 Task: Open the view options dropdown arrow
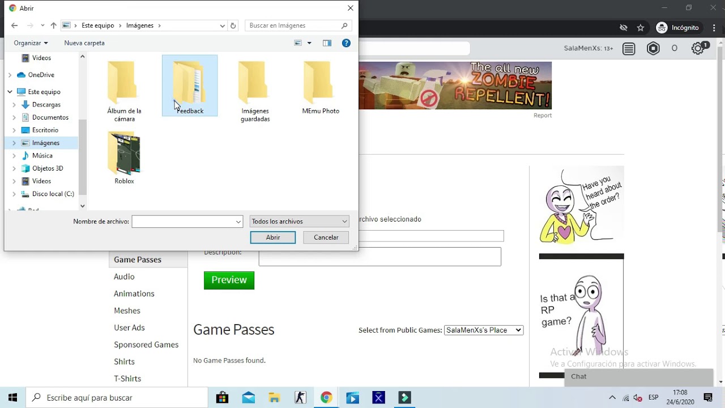point(309,43)
